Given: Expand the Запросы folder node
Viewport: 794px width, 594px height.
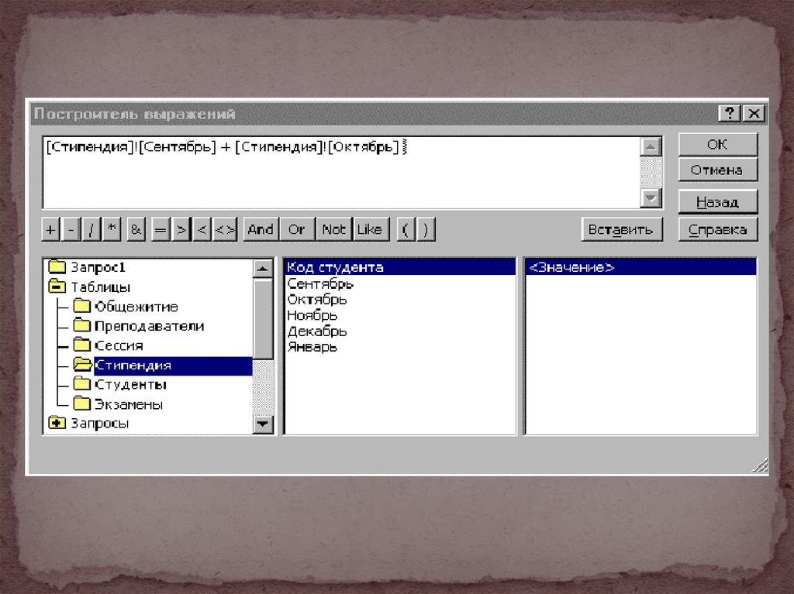Looking at the screenshot, I should click(57, 424).
